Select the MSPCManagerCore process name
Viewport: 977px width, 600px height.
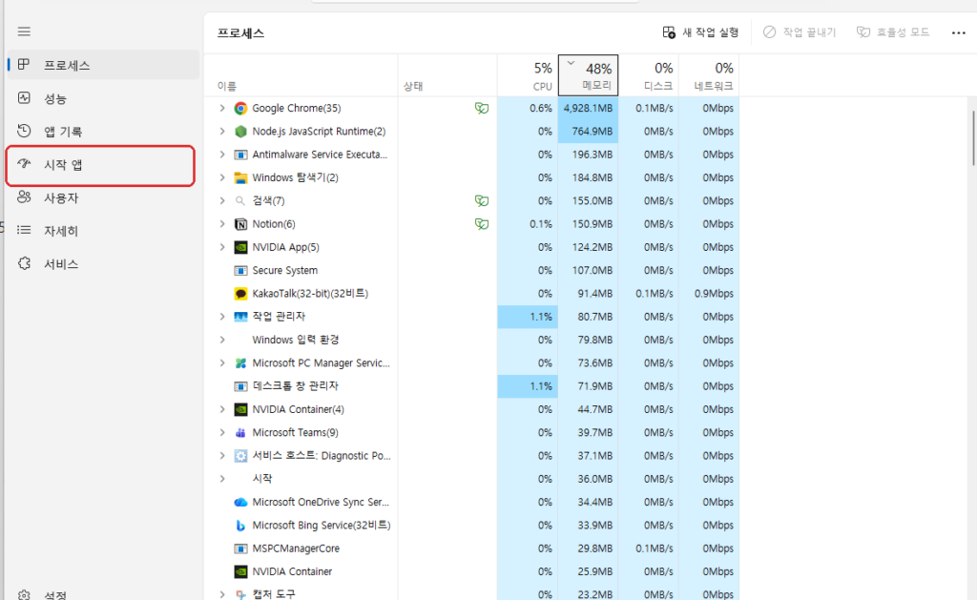coord(296,548)
